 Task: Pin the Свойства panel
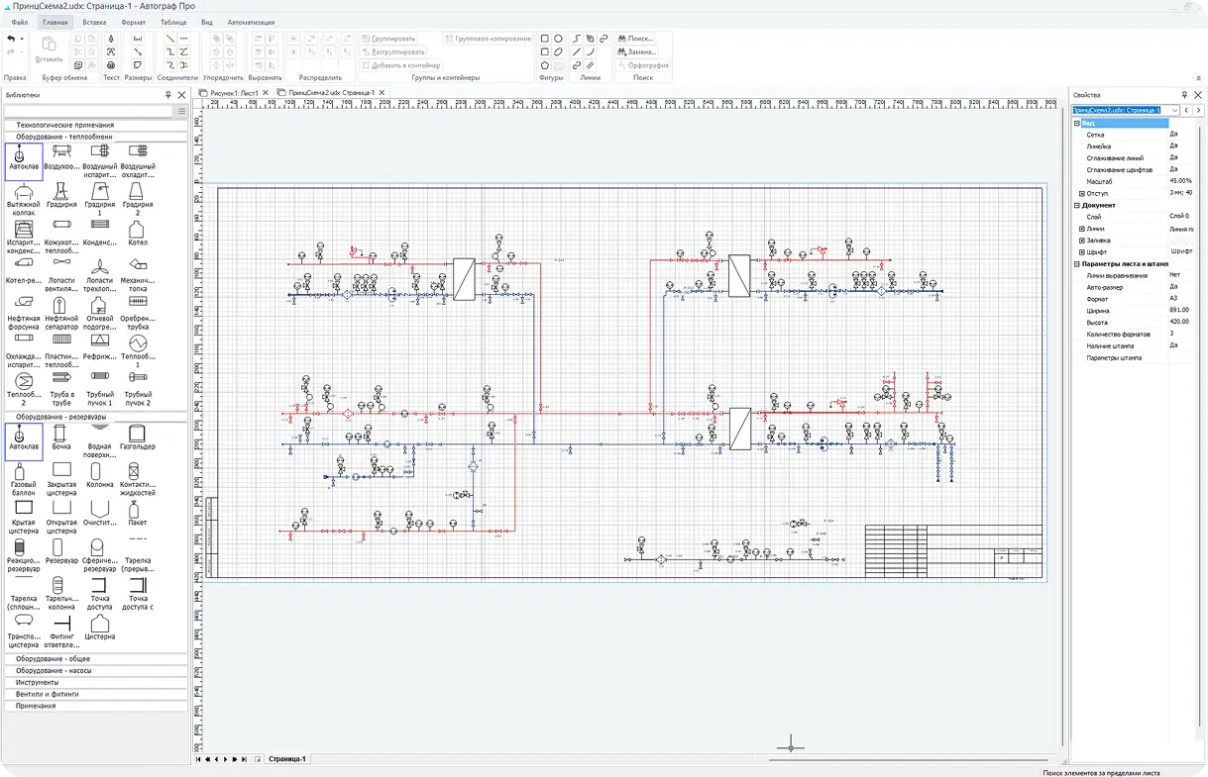[1185, 95]
